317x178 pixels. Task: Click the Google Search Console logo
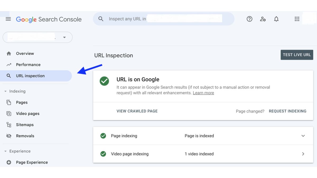49,19
